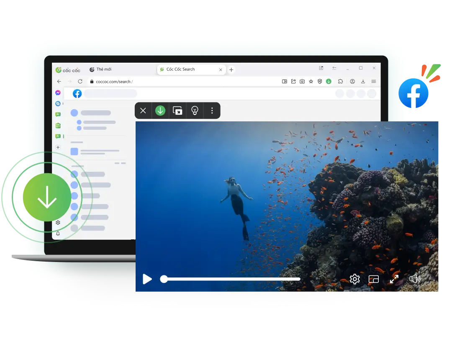Open the downloads tray icon

[x=363, y=82]
